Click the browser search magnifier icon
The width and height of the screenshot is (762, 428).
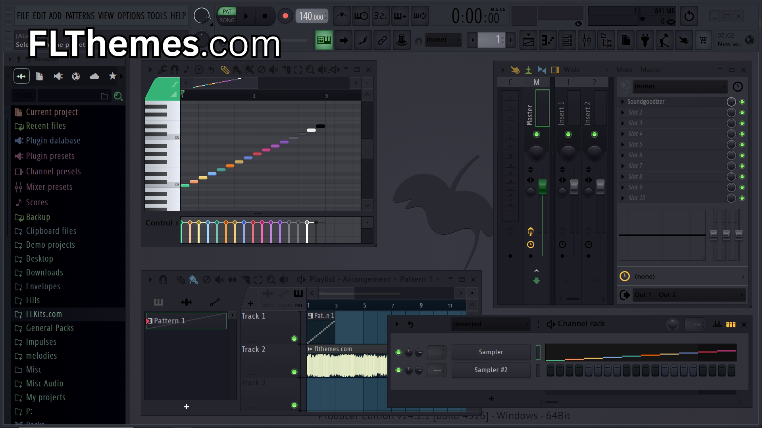pos(118,96)
